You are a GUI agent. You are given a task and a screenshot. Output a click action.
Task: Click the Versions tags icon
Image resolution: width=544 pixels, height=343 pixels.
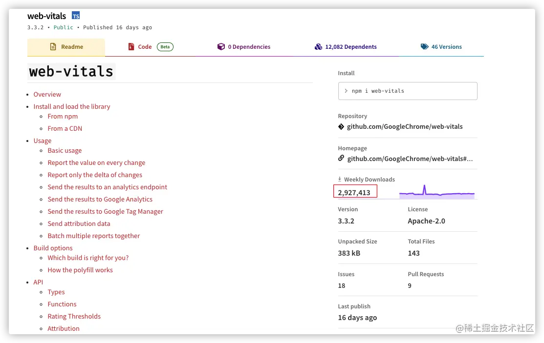coord(424,47)
